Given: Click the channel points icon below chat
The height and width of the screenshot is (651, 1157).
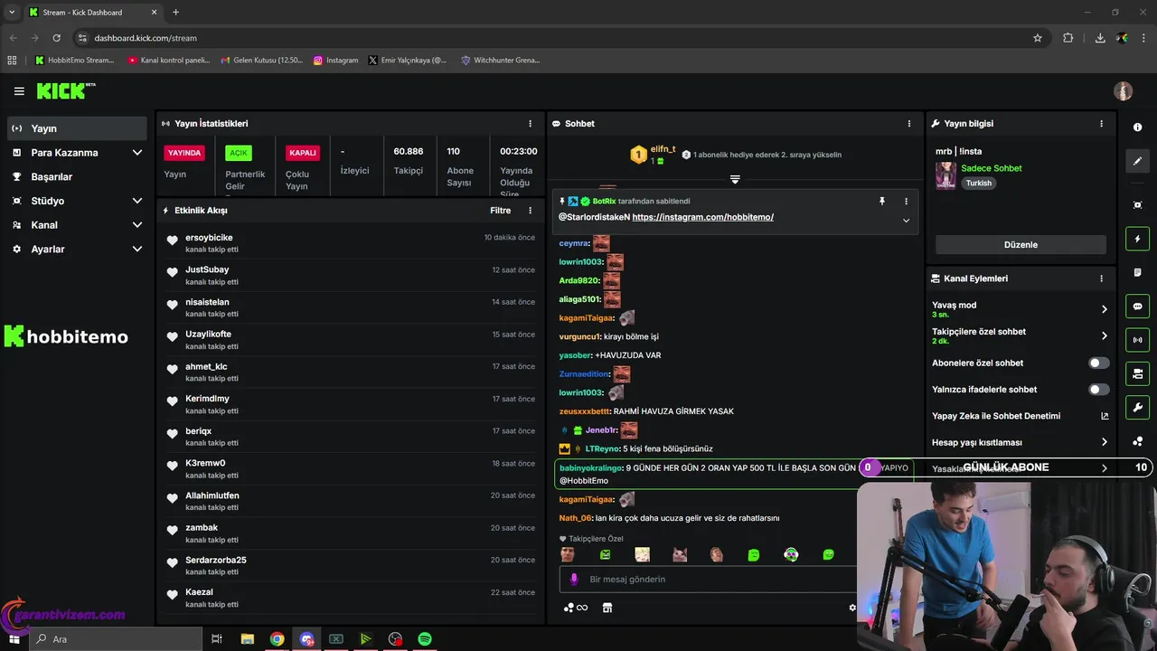Looking at the screenshot, I should point(575,608).
